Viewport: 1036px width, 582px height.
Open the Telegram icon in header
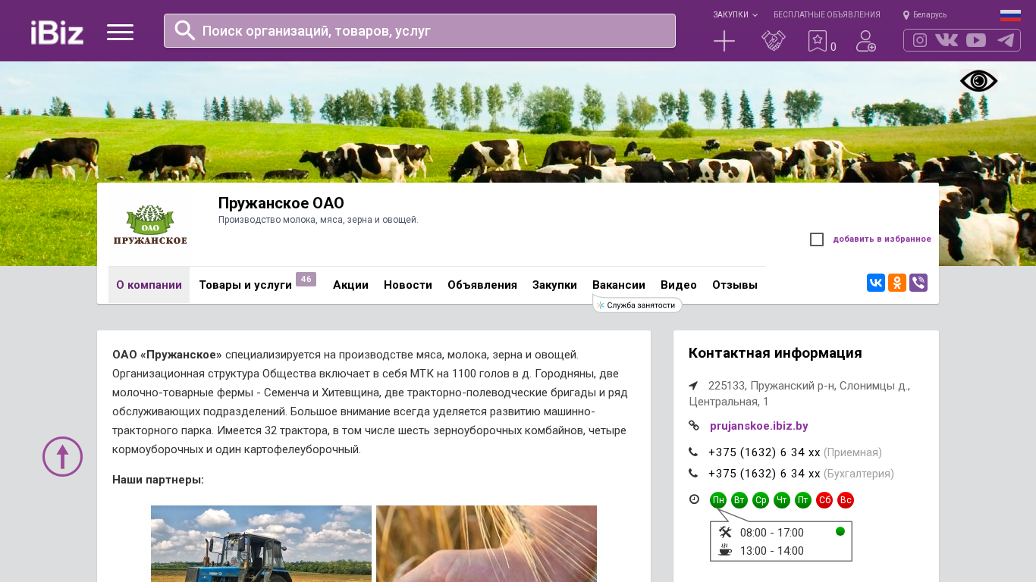(x=1006, y=40)
